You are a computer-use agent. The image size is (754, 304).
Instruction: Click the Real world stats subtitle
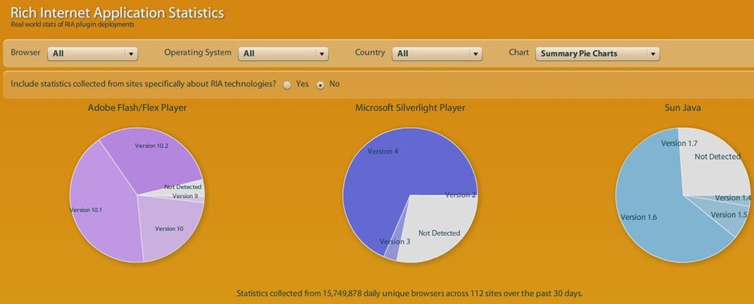click(73, 24)
